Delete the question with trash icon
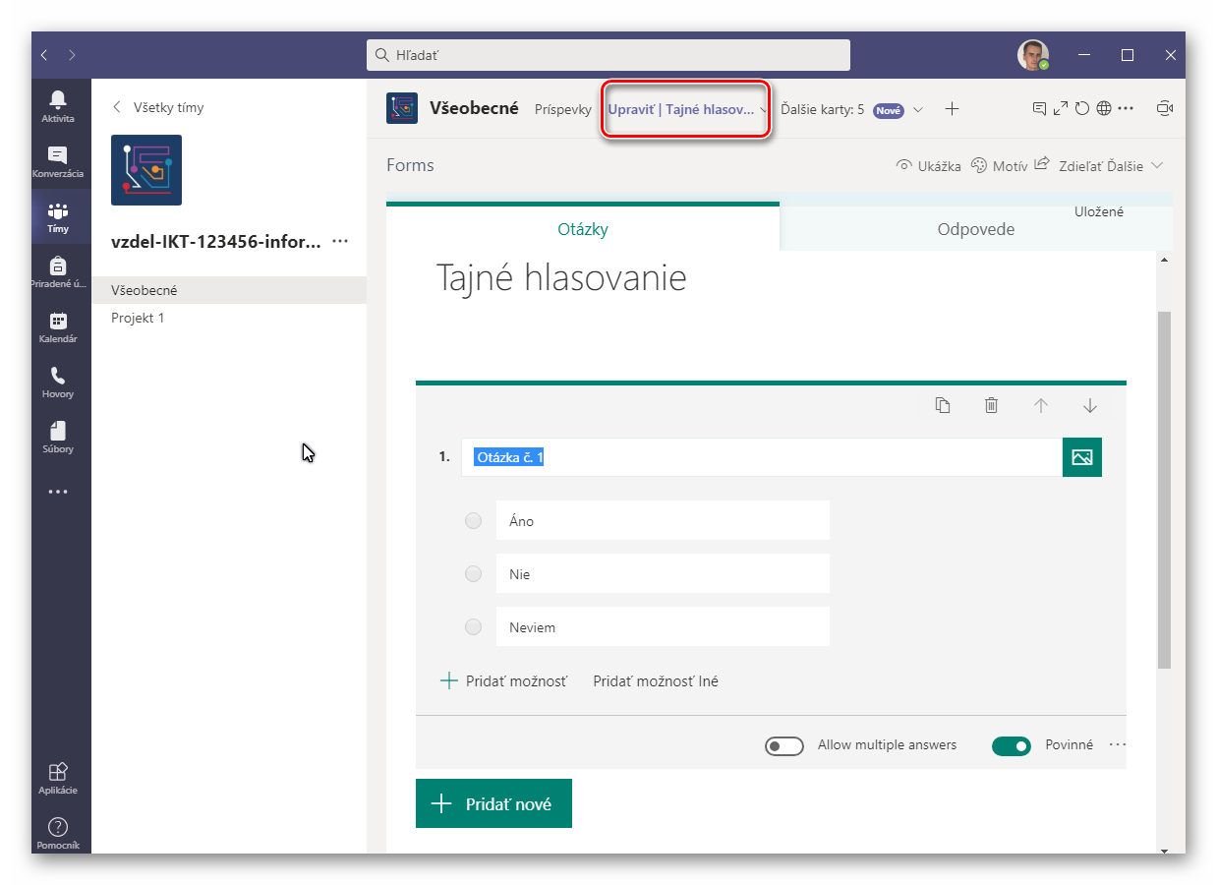1217x885 pixels. 992,405
